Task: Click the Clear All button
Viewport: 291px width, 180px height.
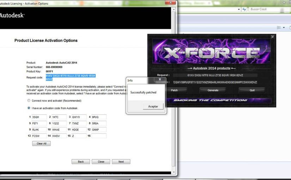Action: point(41,143)
